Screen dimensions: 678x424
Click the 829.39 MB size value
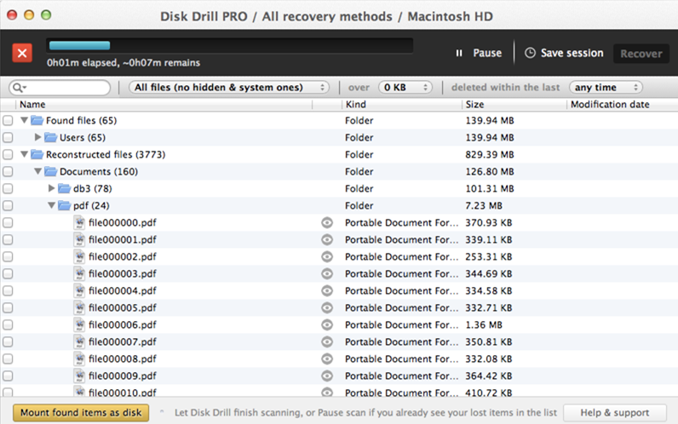coord(490,154)
